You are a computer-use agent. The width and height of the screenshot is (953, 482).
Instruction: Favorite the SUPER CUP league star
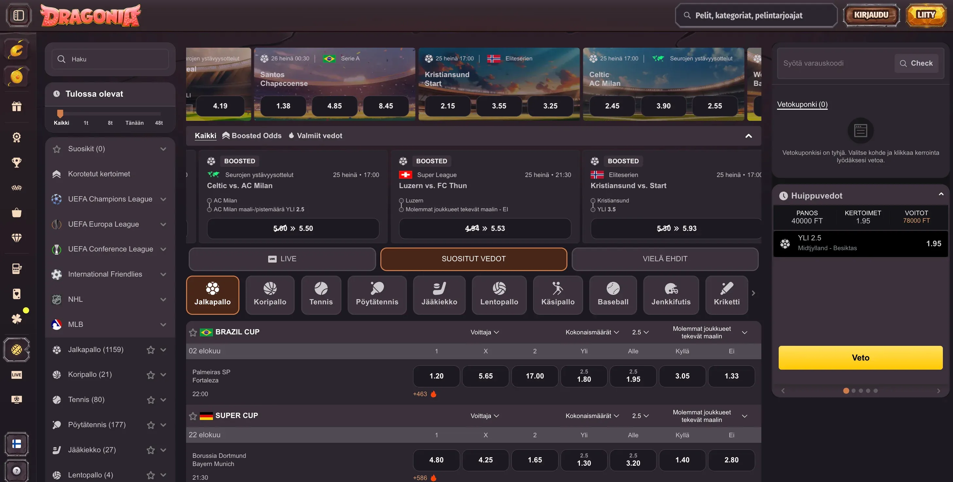point(193,416)
